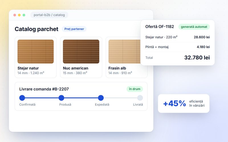Screen dimensions: 228x142
Task: Open the Nuc american wood thumbnail
Action: (x=81, y=52)
